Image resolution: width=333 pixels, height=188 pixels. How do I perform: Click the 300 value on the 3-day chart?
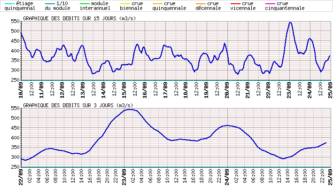coord(15,157)
